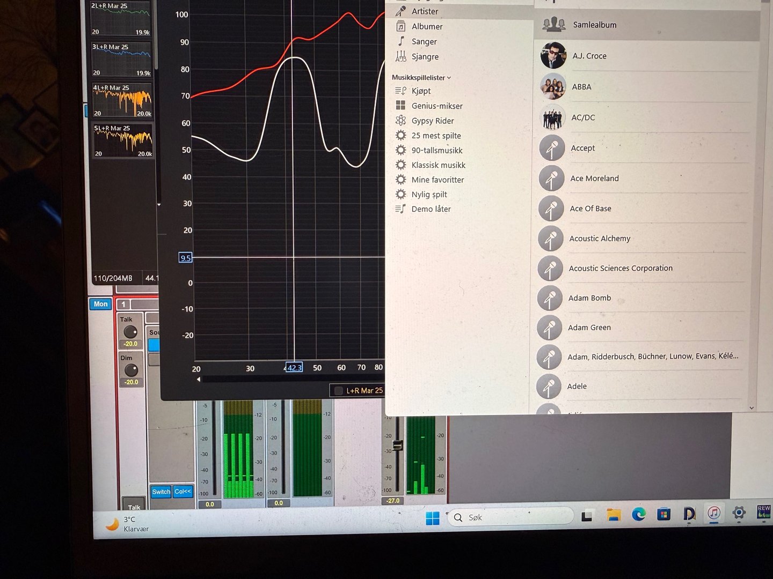This screenshot has width=773, height=579.
Task: Click the Dim knob in the mixer
Action: [131, 370]
